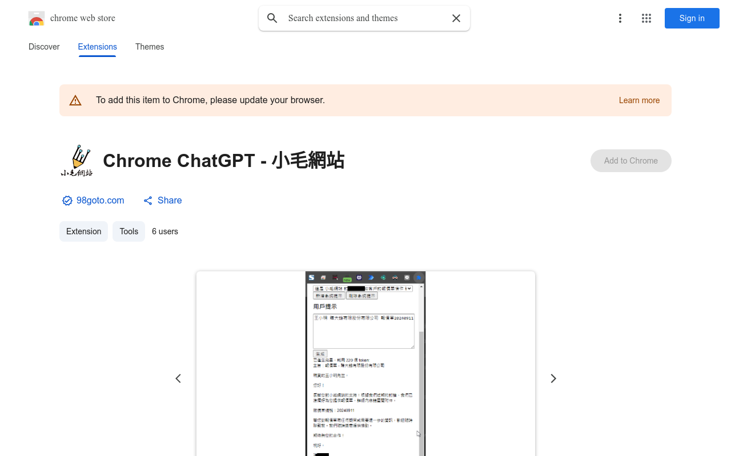Click the chrome web store title text
731x456 pixels.
click(x=83, y=18)
